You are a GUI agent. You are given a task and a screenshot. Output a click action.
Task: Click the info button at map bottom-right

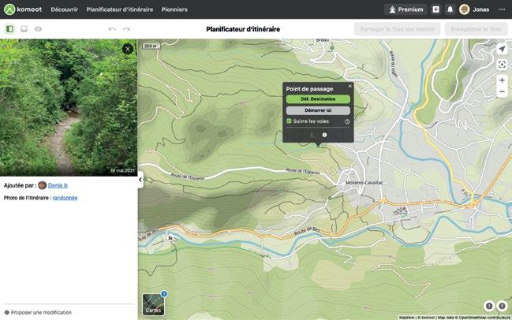coord(489,306)
